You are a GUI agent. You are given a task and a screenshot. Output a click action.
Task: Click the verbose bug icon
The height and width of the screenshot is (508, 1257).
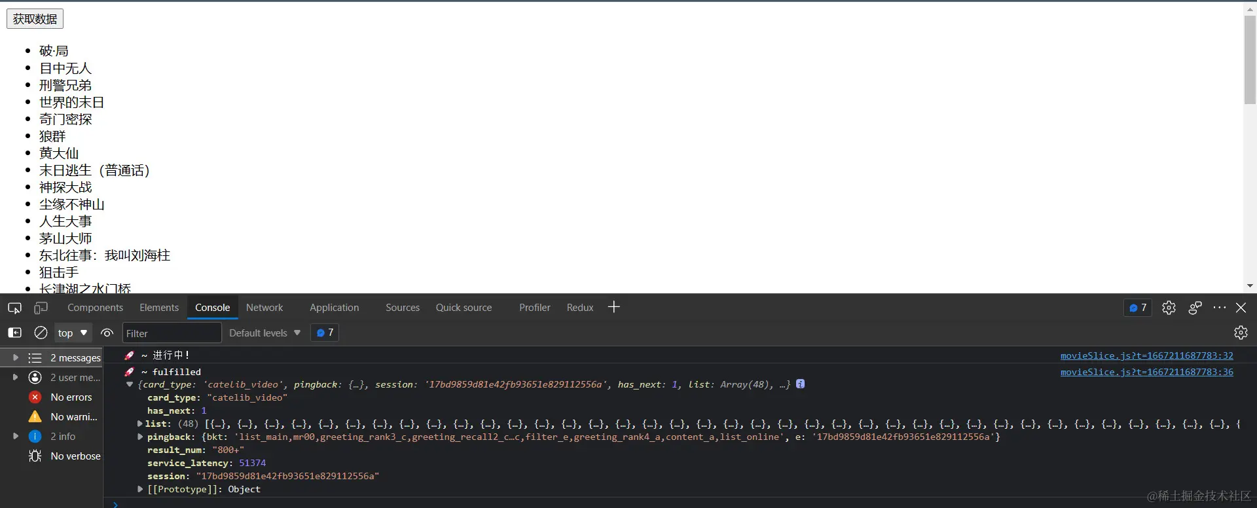pyautogui.click(x=35, y=456)
